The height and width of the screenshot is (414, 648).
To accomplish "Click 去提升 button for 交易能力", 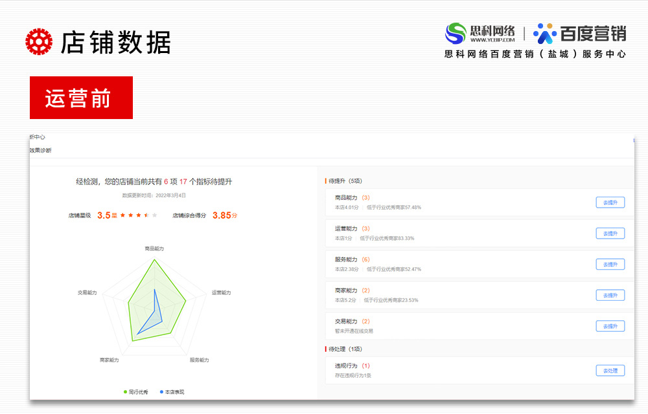I will pyautogui.click(x=610, y=326).
